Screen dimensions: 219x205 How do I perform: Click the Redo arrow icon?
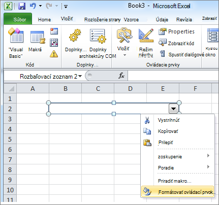click(49, 6)
